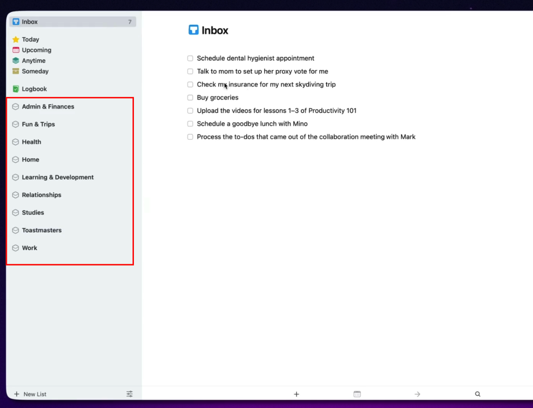Screen dimensions: 533x408
Task: Click the Home area icon
Action: pyautogui.click(x=15, y=160)
